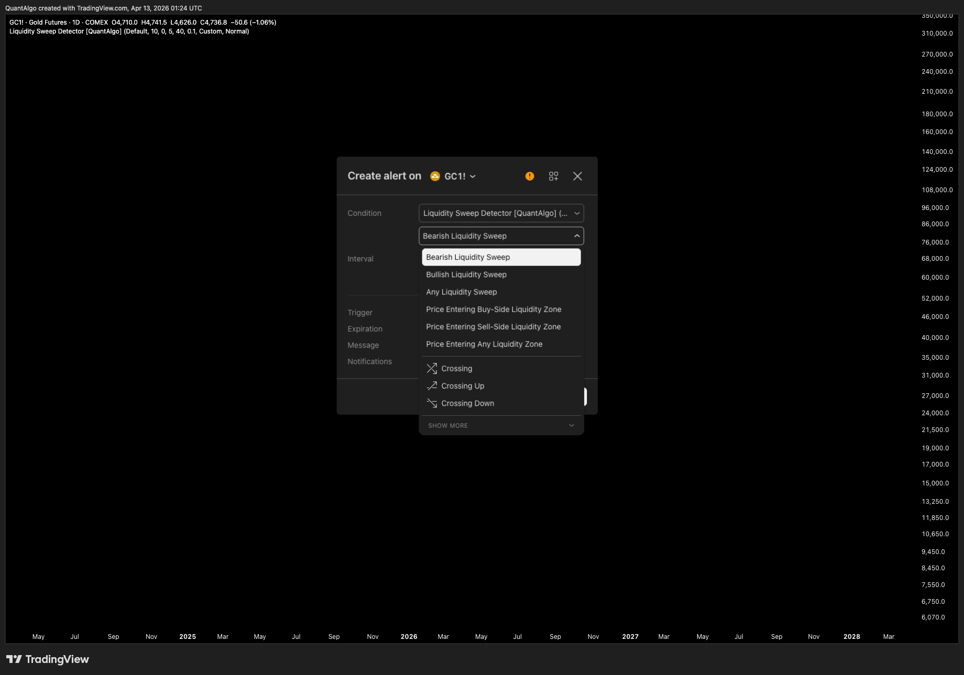Click the 108,000.0 price axis label
Screen dimensions: 964x675
(x=937, y=190)
